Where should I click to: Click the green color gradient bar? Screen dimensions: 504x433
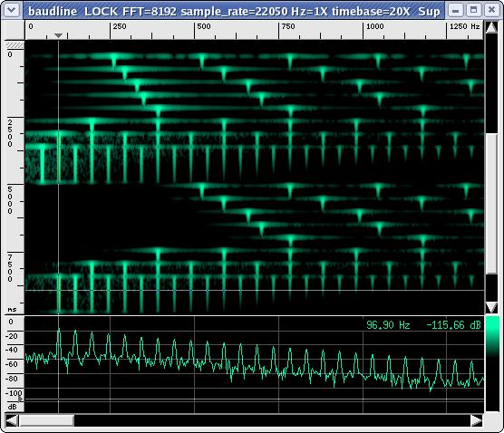click(x=492, y=363)
